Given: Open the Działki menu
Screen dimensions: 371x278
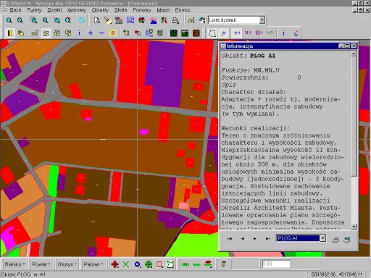Looking at the screenshot, I should coord(54,10).
